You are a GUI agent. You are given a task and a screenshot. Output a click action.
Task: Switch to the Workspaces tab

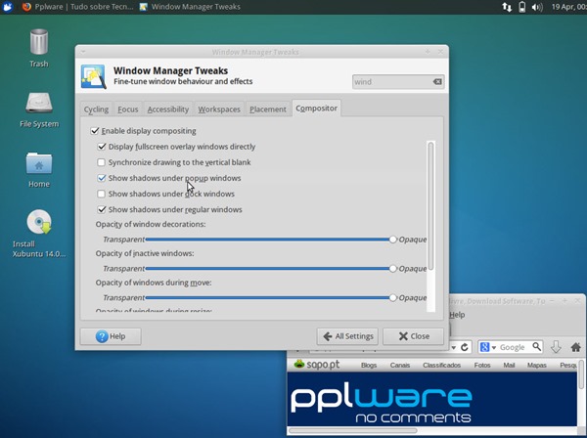(x=219, y=109)
